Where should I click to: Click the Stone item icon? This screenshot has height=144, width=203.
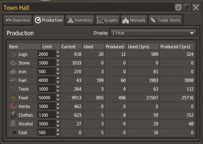click(x=13, y=63)
